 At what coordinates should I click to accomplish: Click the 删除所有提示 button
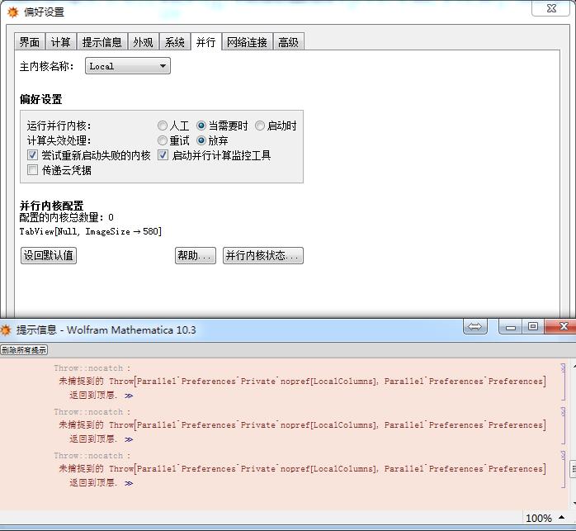click(24, 349)
